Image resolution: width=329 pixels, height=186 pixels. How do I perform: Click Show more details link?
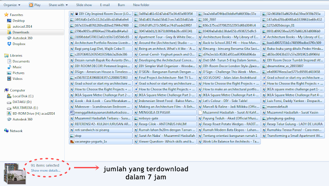click(46, 171)
